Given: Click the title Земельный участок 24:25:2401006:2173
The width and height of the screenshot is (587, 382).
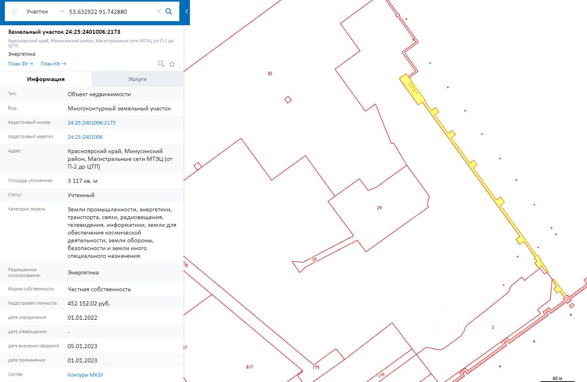Looking at the screenshot, I should 64,32.
